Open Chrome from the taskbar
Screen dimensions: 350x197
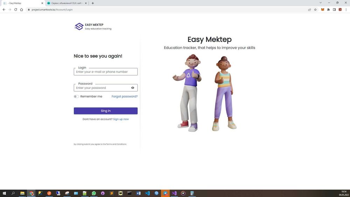click(31, 193)
